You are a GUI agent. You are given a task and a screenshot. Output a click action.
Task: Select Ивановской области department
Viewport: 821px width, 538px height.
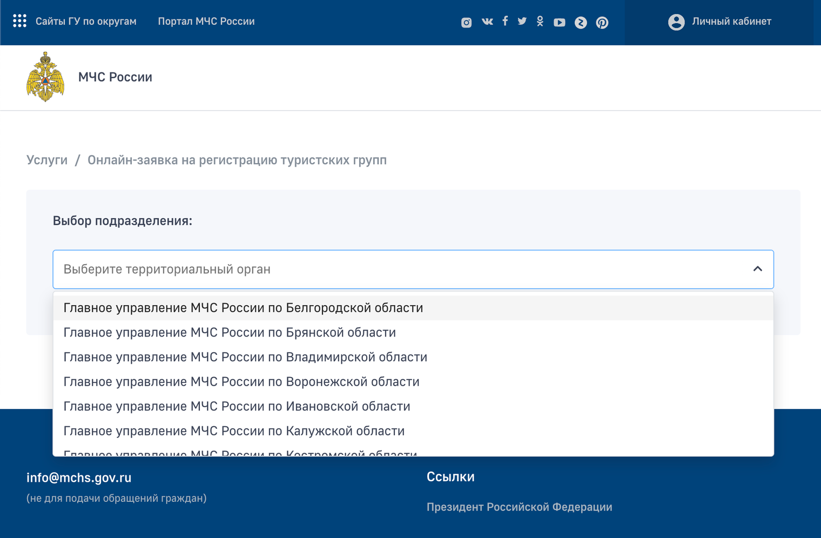pos(413,406)
